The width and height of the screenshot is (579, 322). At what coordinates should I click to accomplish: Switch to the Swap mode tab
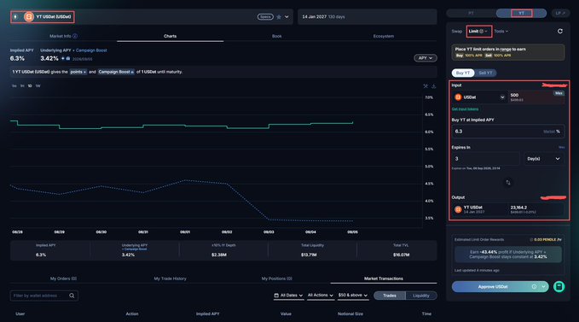pos(457,32)
